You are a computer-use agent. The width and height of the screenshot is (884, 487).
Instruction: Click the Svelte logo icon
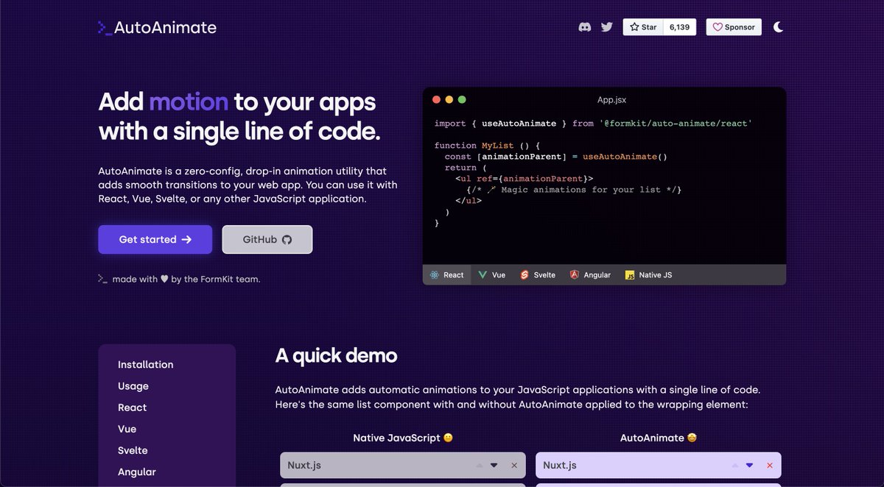point(524,274)
